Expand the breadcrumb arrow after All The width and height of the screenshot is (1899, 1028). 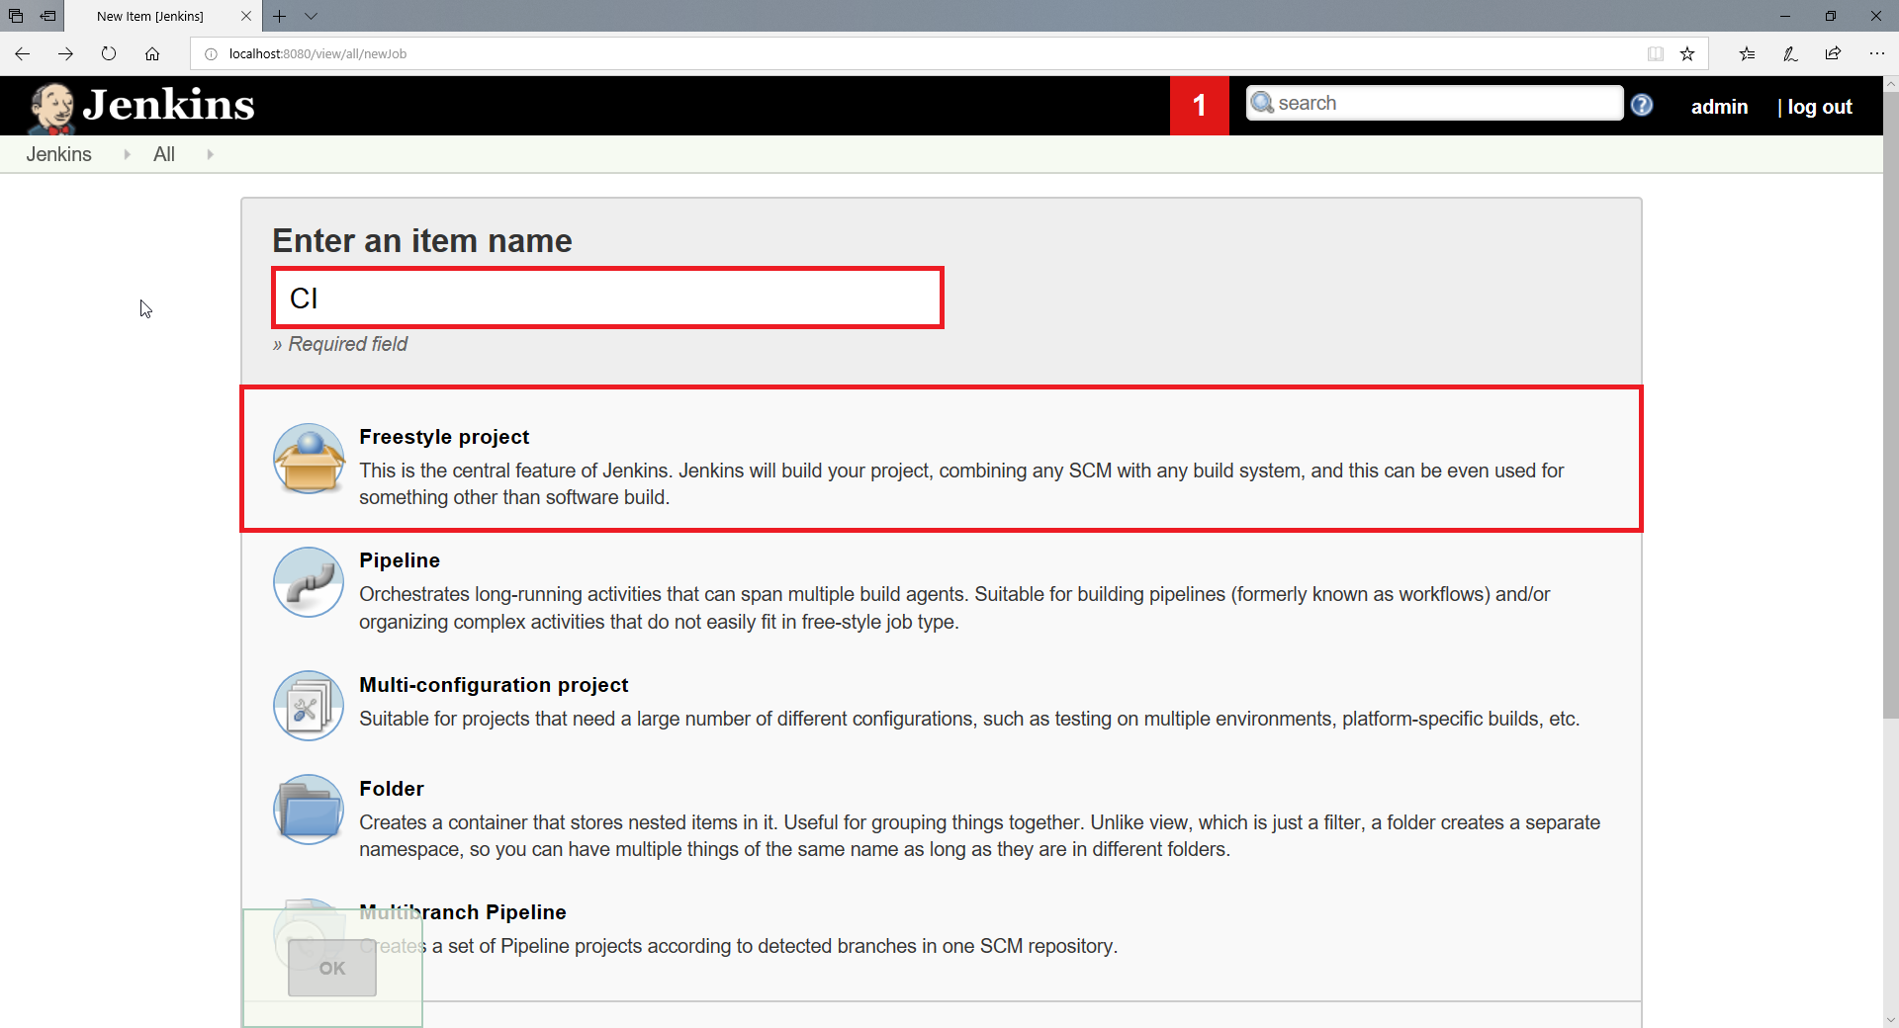[x=210, y=154]
